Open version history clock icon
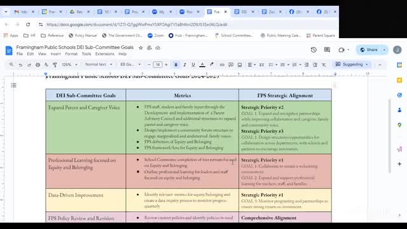Image resolution: width=407 pixels, height=229 pixels. [314, 50]
